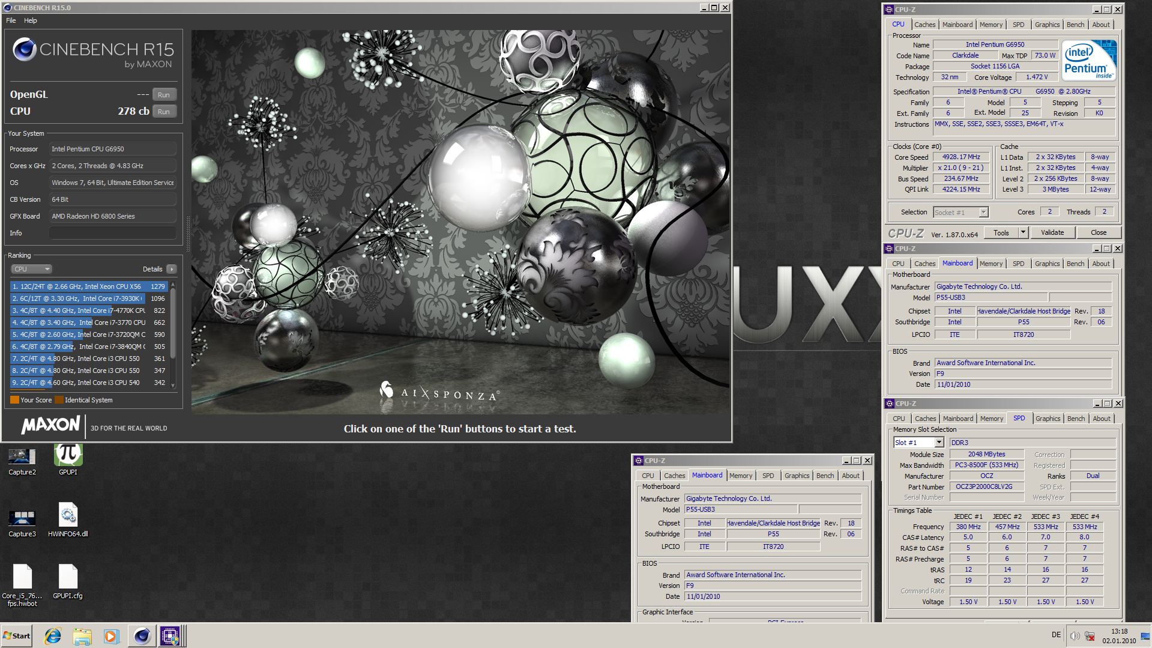Click Core Speed value 4928.17 MHz

click(x=961, y=157)
